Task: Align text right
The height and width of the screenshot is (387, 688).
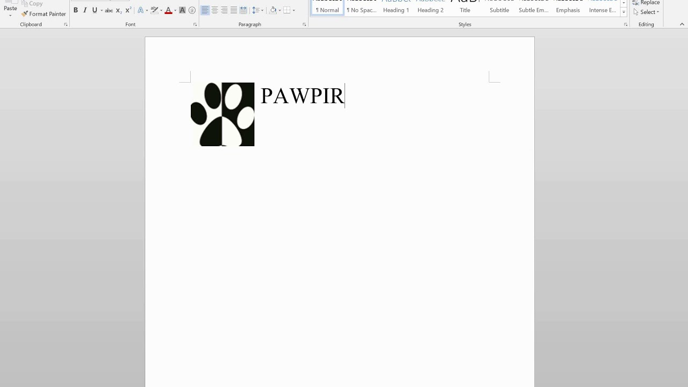Action: pos(224,10)
